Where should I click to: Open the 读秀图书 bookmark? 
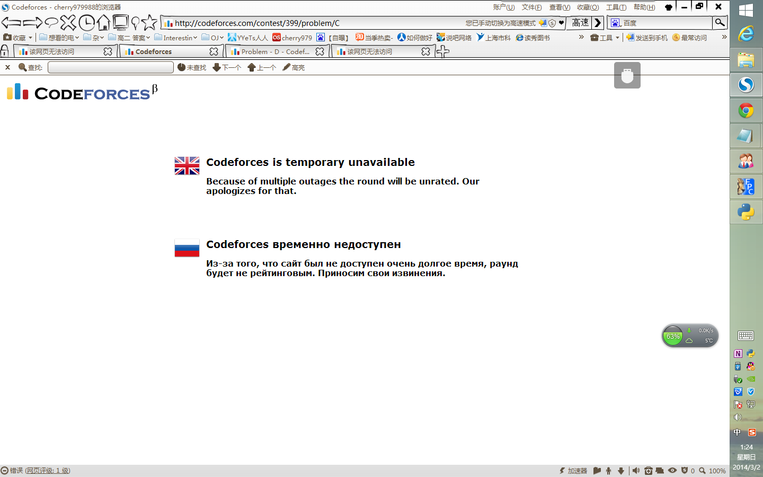(533, 38)
